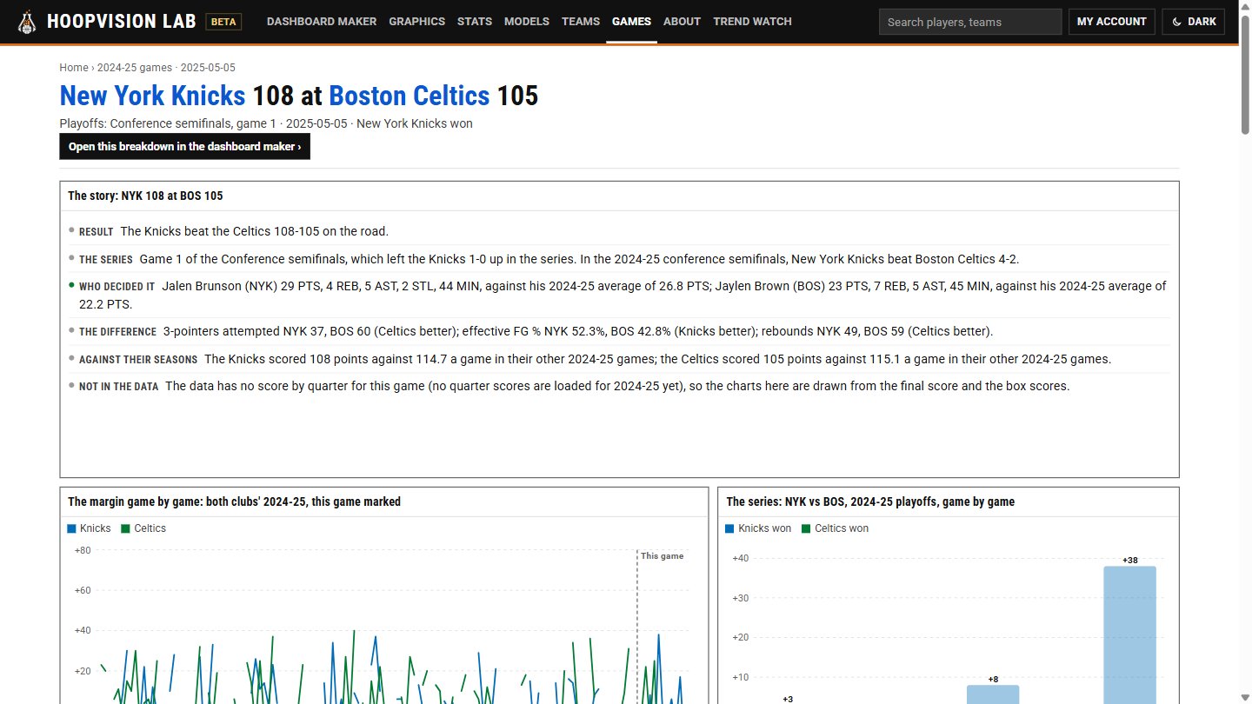Screen dimensions: 1252x704
Task: Go to Trend Watch section
Action: [752, 22]
